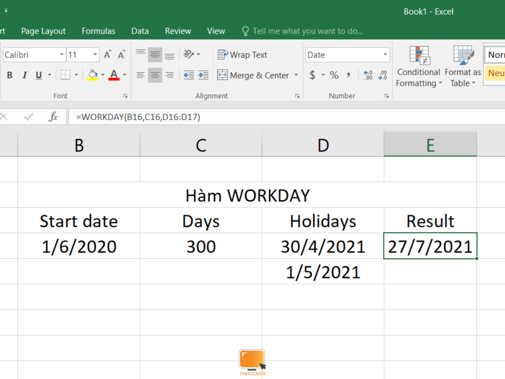Select Center horizontal alignment
The width and height of the screenshot is (505, 379).
[155, 75]
